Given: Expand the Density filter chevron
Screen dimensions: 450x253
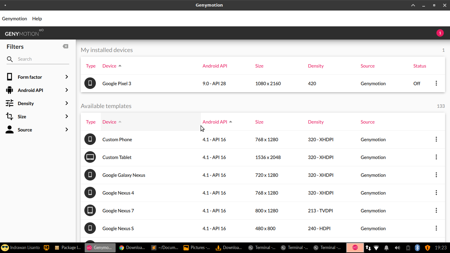Looking at the screenshot, I should [67, 103].
